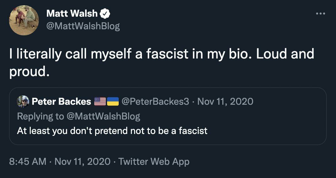The height and width of the screenshot is (178, 336).
Task: Click the US flag emoji
Action: pyautogui.click(x=100, y=101)
